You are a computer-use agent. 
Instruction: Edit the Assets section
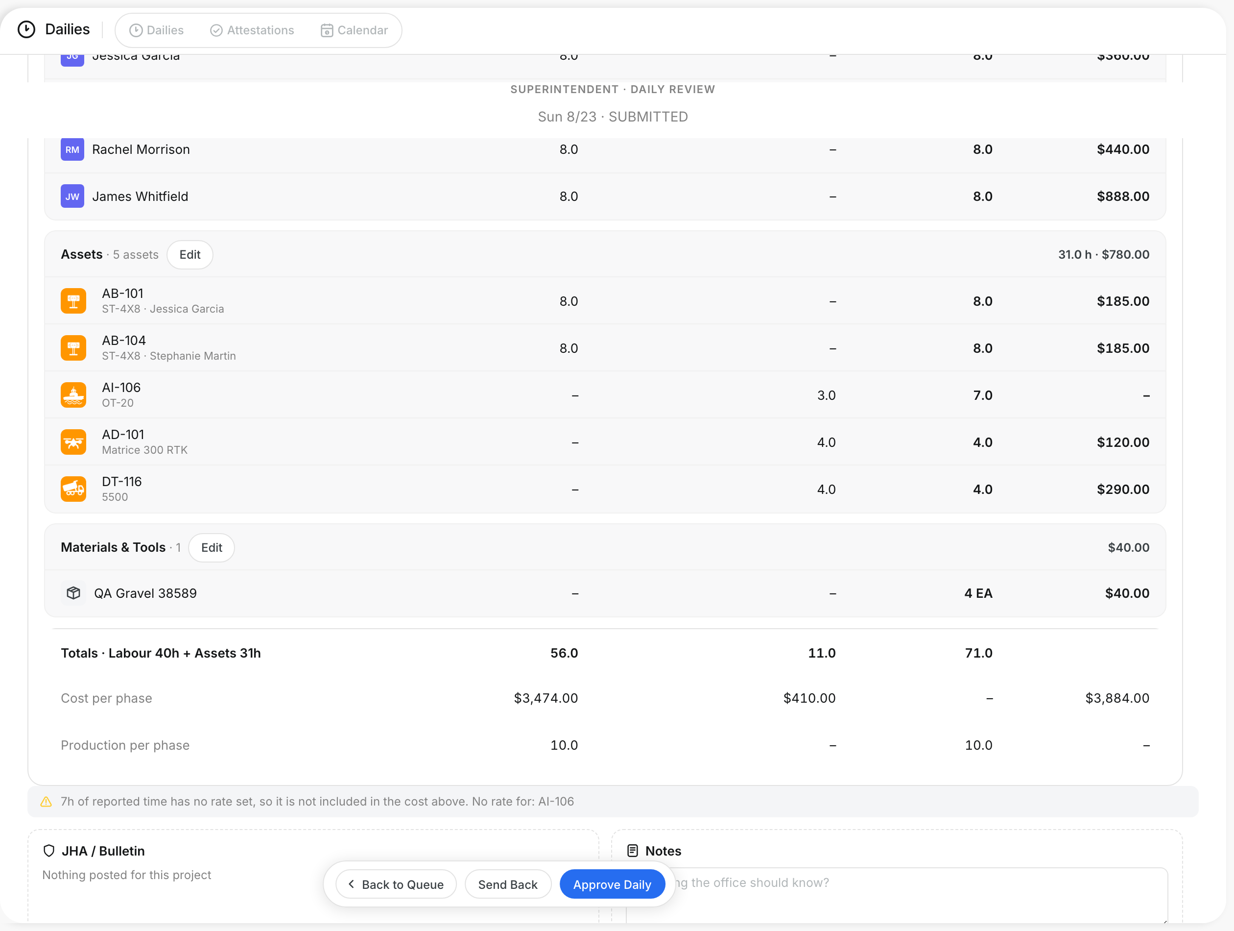190,254
